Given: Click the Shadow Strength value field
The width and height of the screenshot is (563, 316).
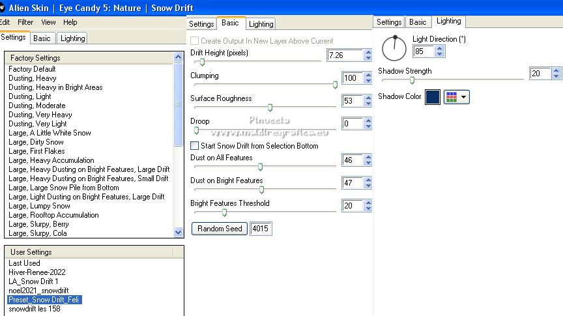Looking at the screenshot, I should click(540, 73).
